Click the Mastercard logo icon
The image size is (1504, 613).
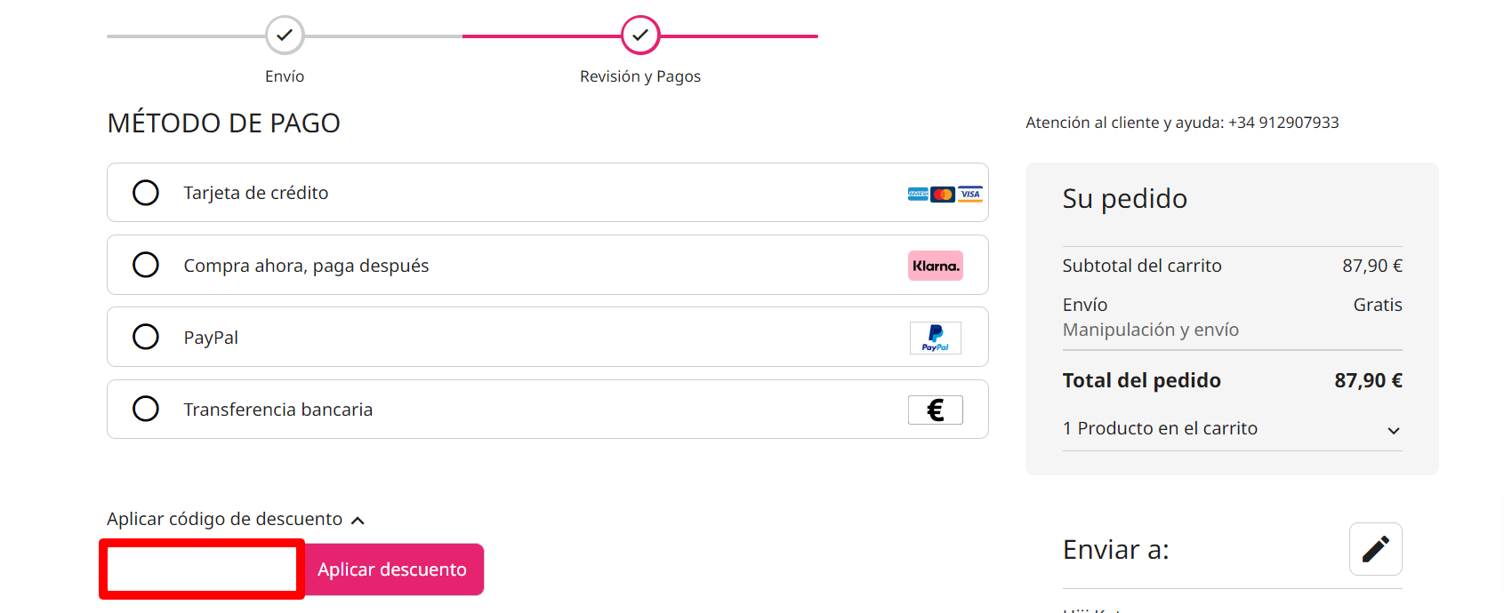[943, 194]
